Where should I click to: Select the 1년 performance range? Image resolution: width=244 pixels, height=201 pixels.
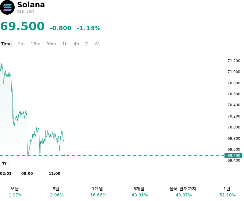(227, 192)
